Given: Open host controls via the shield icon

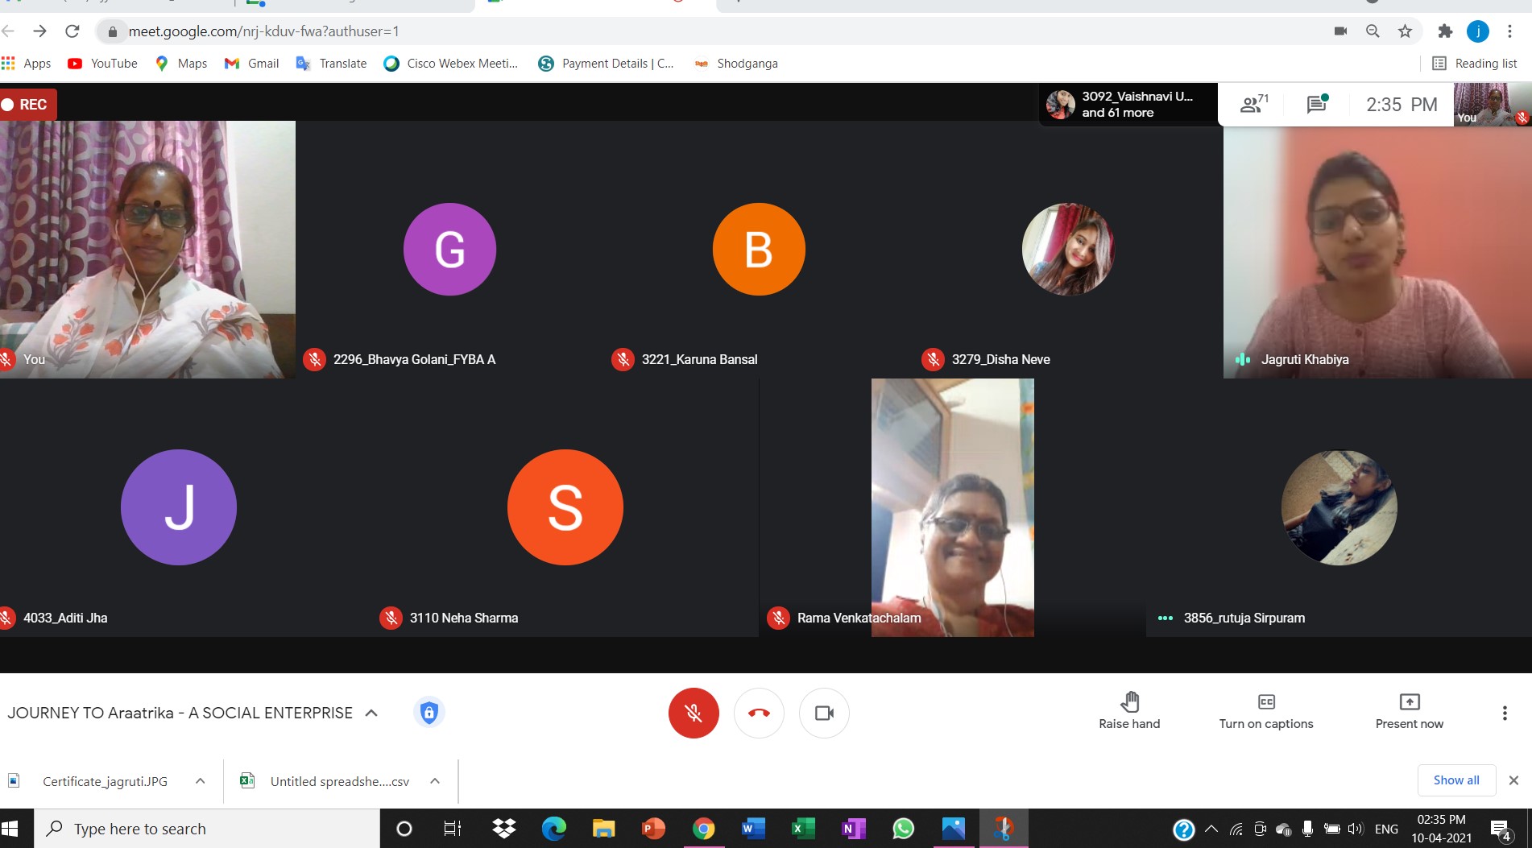Looking at the screenshot, I should coord(429,713).
